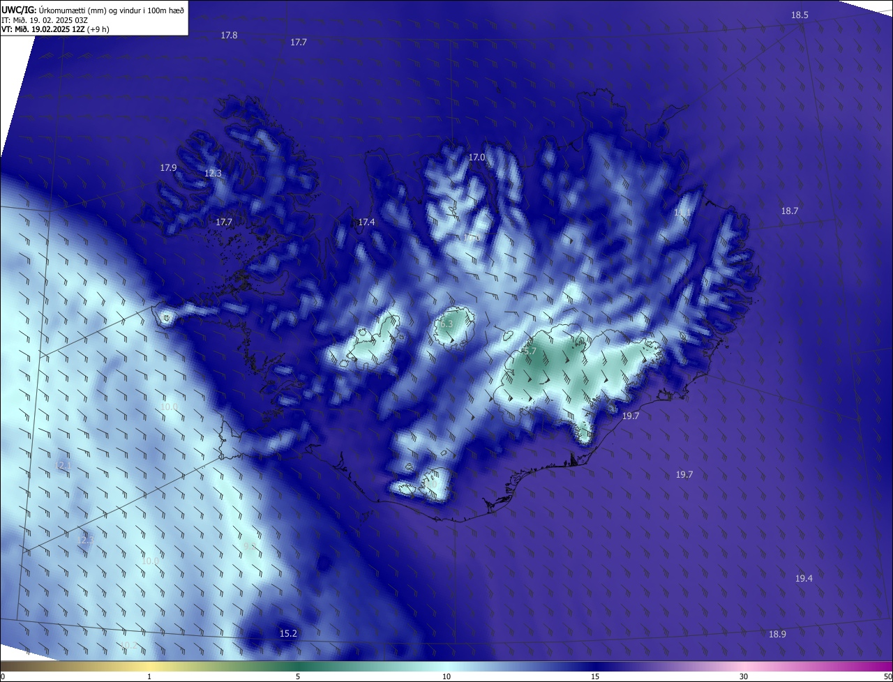Viewport: 893px width, 682px height.
Task: Click the 50 tick on the colour scale
Action: coord(887,677)
